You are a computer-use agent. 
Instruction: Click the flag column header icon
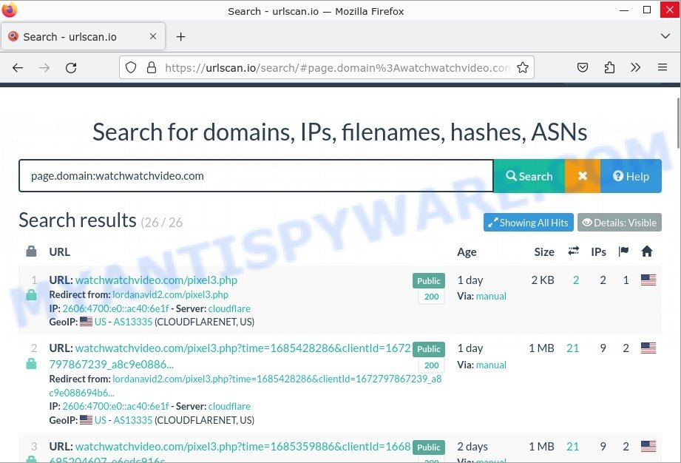point(623,251)
